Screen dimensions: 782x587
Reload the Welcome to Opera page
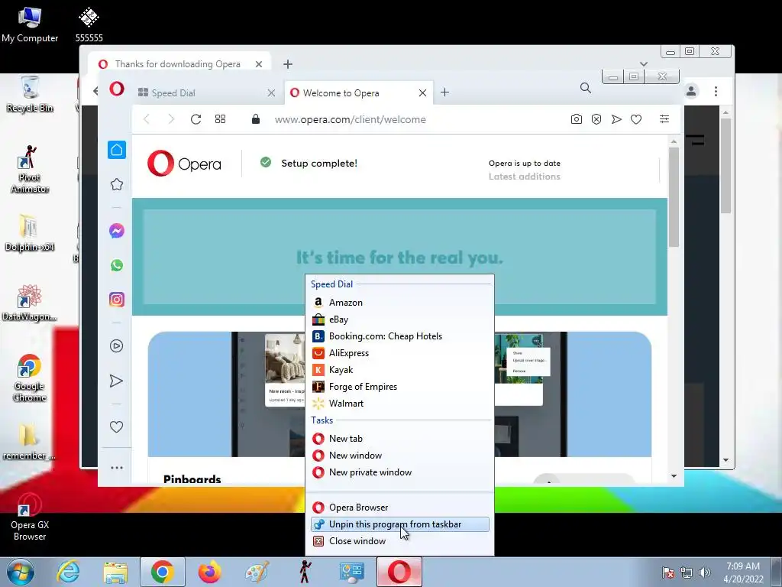pos(196,119)
